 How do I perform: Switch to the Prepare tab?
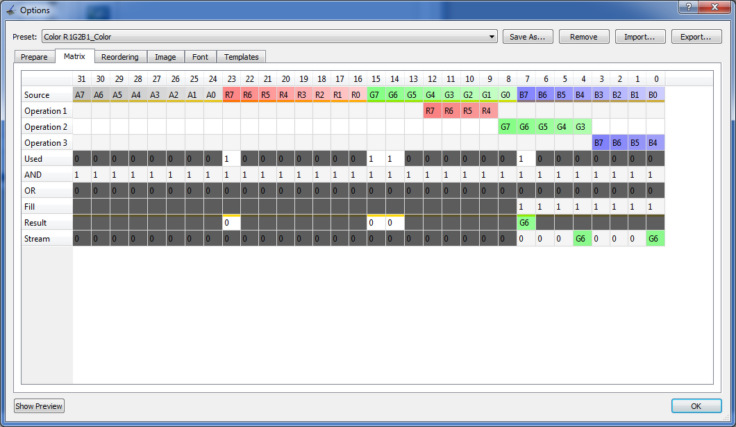point(34,57)
